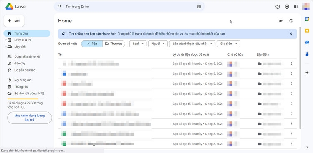
Task: Click the Địa điểm column header
Action: point(263,54)
